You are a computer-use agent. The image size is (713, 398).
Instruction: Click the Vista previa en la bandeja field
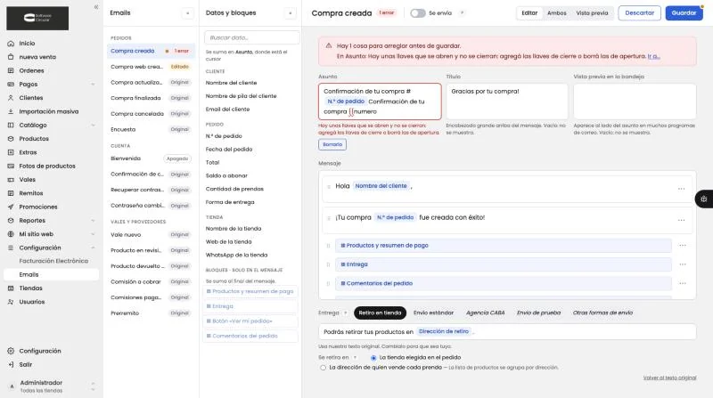[635, 102]
